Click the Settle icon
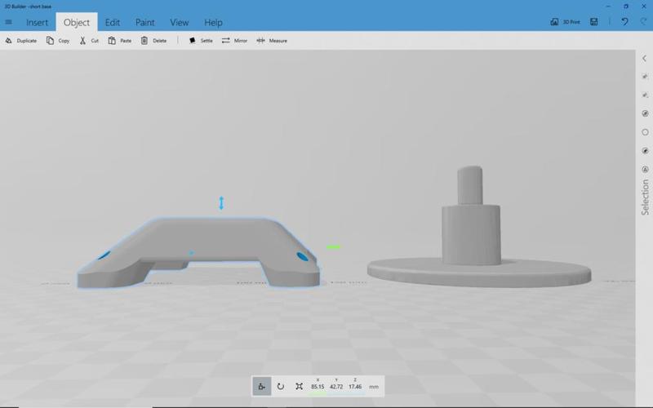This screenshot has height=408, width=653. [x=192, y=40]
